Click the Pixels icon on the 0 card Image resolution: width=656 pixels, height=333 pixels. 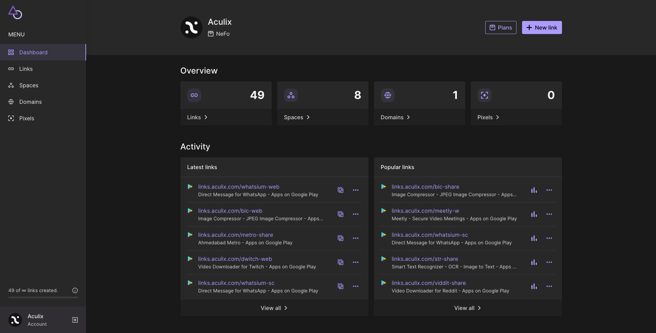(485, 95)
